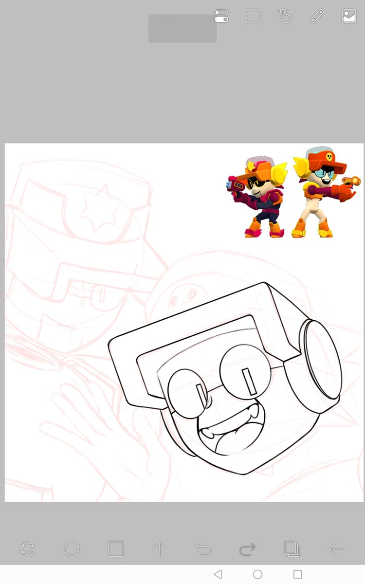Tap Android back navigation triangle
365x584 pixels.
[218, 574]
